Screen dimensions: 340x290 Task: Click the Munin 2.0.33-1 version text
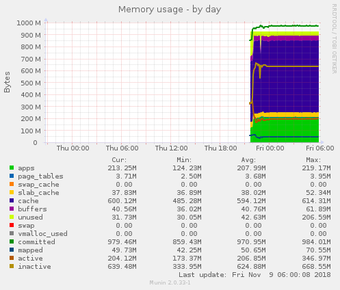tap(170, 282)
